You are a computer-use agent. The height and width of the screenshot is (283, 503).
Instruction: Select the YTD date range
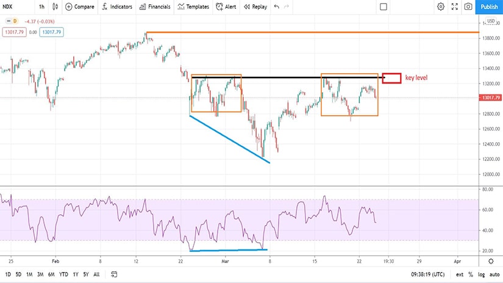pos(63,274)
